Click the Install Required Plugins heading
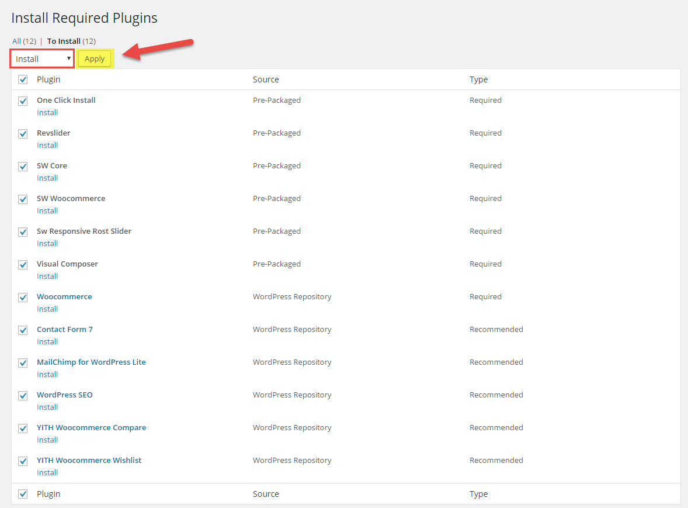Image resolution: width=688 pixels, height=508 pixels. tap(84, 18)
